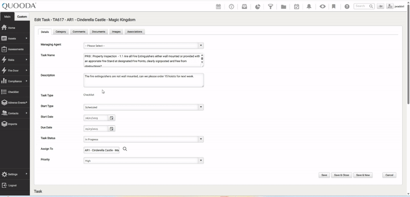410x197 pixels.
Task: Select the Details tab
Action: [45, 32]
